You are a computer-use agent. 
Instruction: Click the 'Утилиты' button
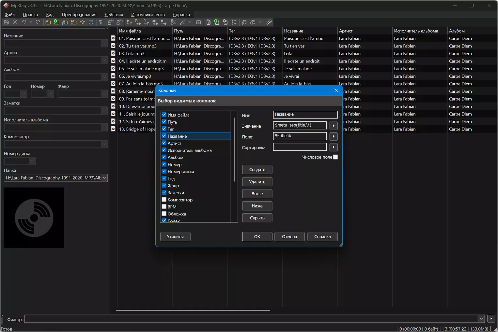pyautogui.click(x=175, y=237)
